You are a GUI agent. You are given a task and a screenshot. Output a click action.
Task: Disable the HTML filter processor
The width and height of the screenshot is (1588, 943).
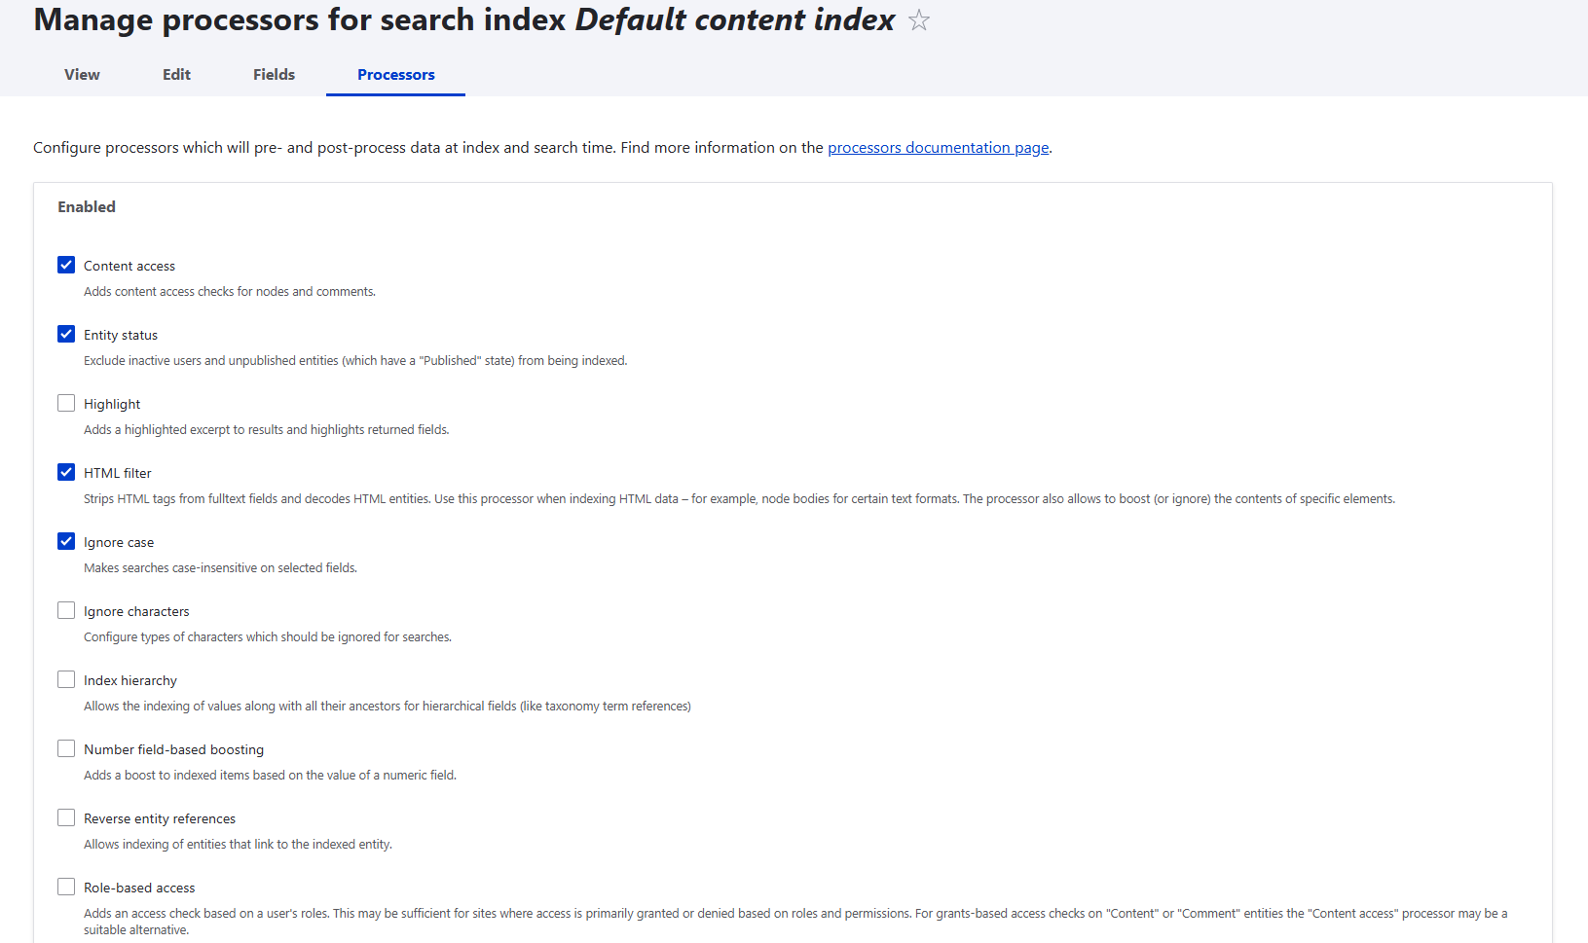pos(65,471)
